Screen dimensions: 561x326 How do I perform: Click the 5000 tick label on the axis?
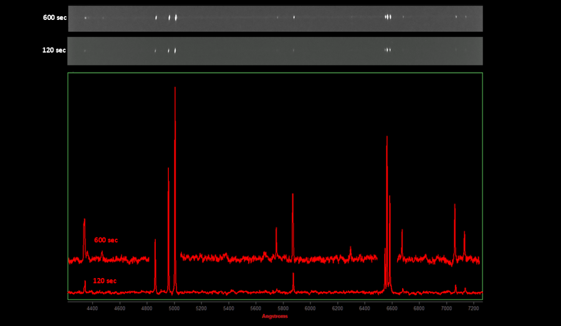click(175, 308)
